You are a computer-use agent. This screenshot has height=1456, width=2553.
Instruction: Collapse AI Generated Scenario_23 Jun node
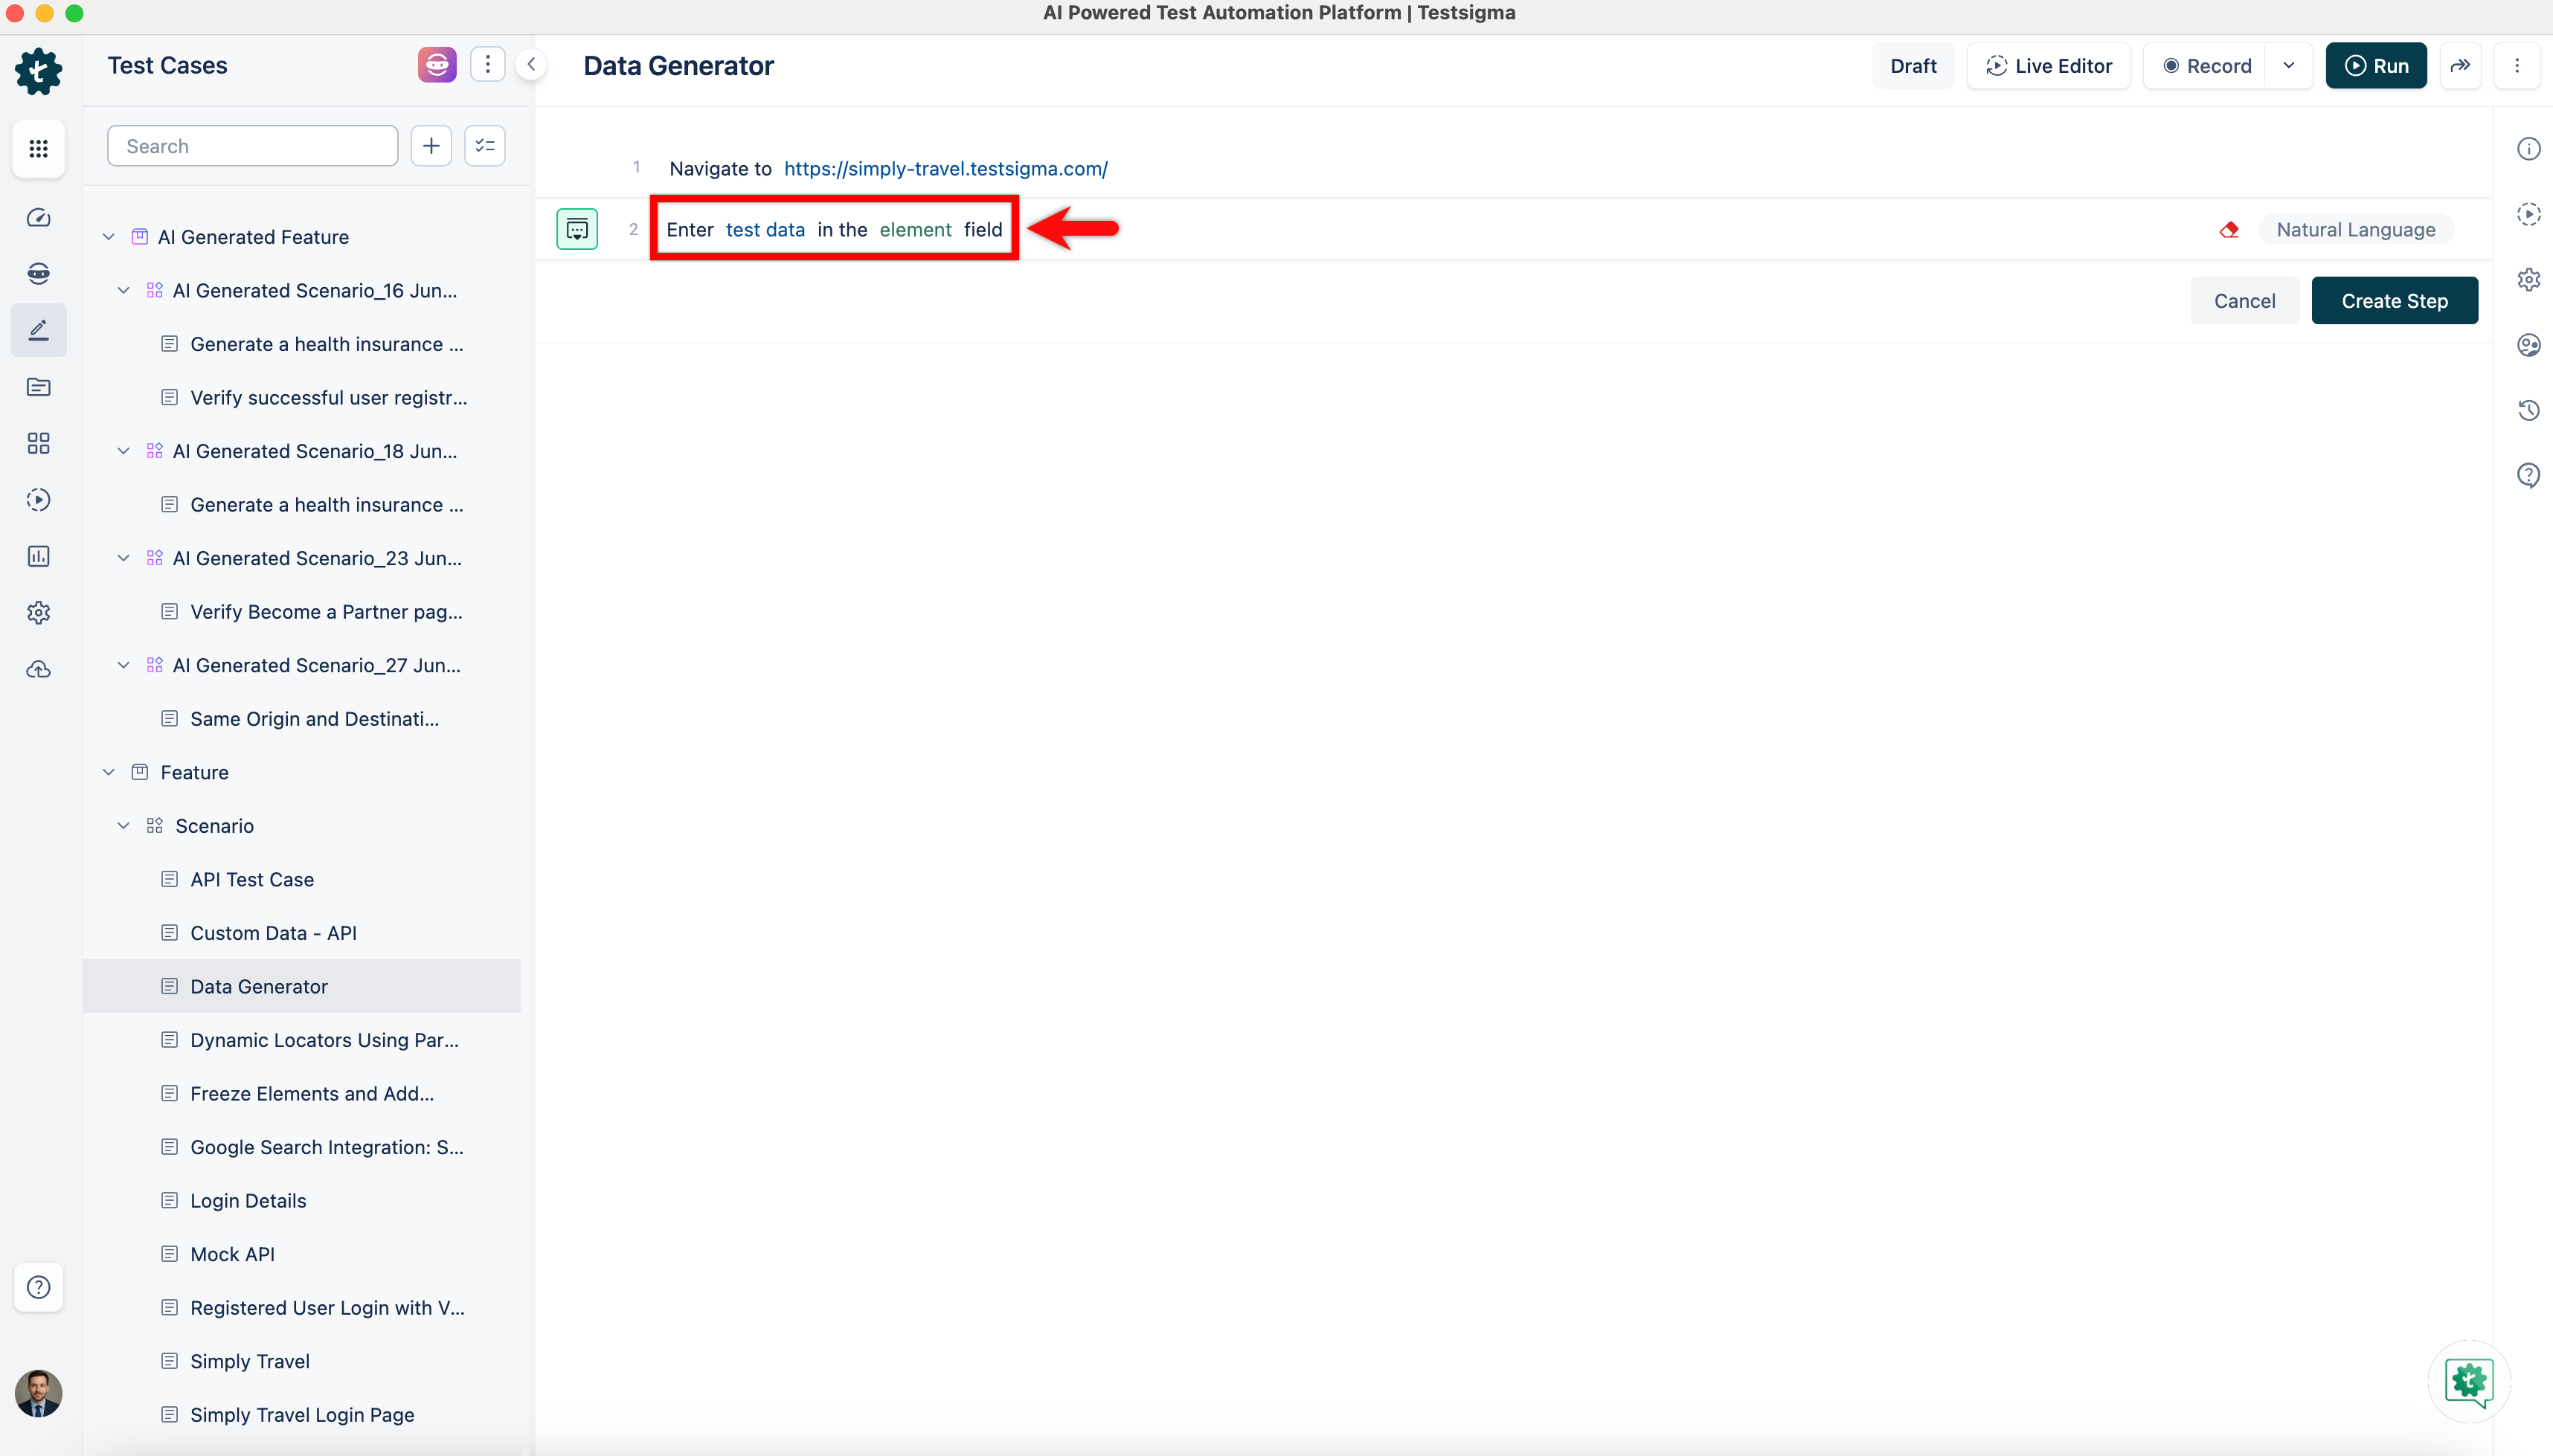click(x=123, y=558)
